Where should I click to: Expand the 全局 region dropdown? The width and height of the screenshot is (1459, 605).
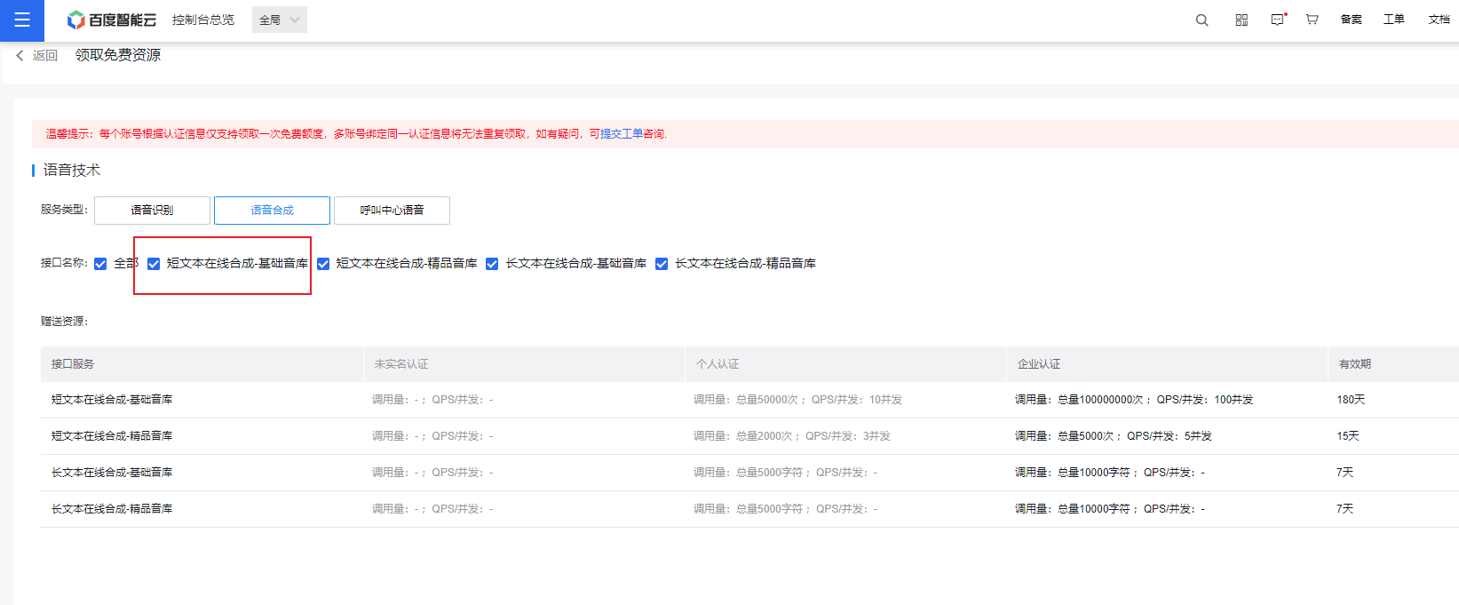coord(280,20)
